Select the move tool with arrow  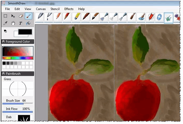pyautogui.click(x=13, y=16)
